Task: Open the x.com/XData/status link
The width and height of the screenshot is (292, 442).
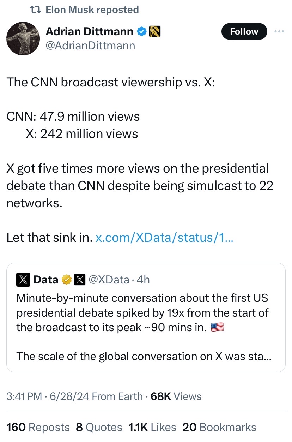Action: coord(164,238)
